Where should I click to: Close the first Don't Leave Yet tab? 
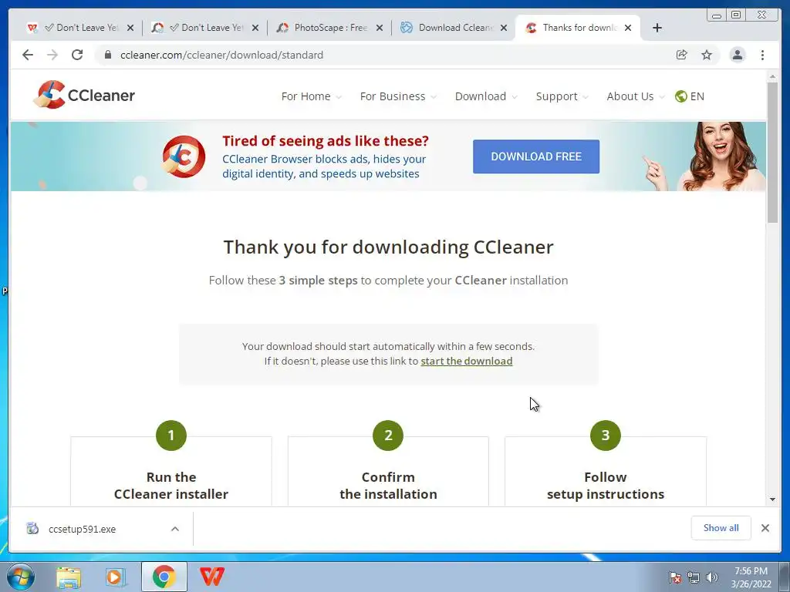pos(130,28)
